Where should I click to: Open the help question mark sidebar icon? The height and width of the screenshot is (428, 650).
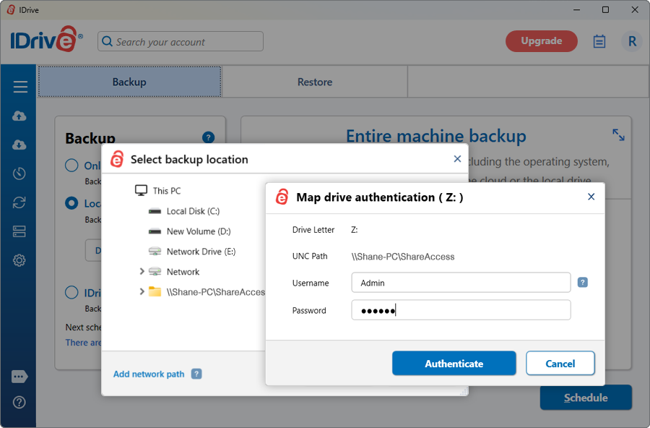tap(19, 402)
